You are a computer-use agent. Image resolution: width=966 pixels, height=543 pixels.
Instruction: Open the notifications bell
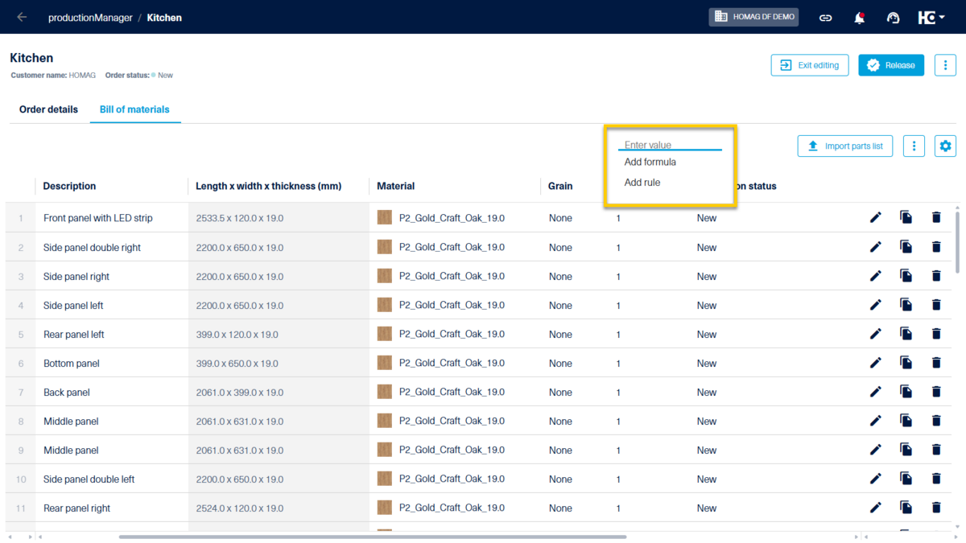(x=859, y=18)
